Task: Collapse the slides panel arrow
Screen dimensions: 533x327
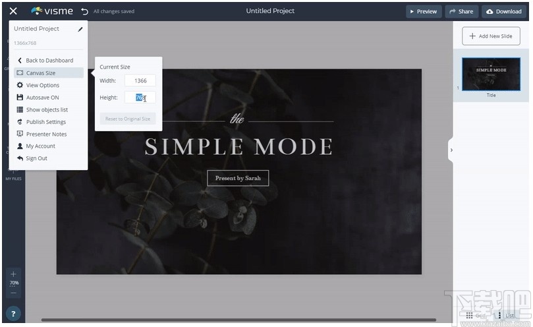Action: (451, 150)
